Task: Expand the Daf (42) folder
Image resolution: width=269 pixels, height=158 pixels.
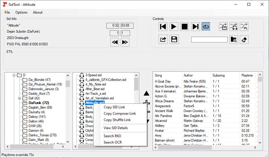Action: point(19,98)
